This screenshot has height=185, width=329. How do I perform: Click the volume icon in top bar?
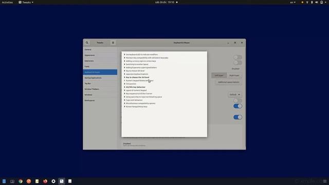(317, 2)
